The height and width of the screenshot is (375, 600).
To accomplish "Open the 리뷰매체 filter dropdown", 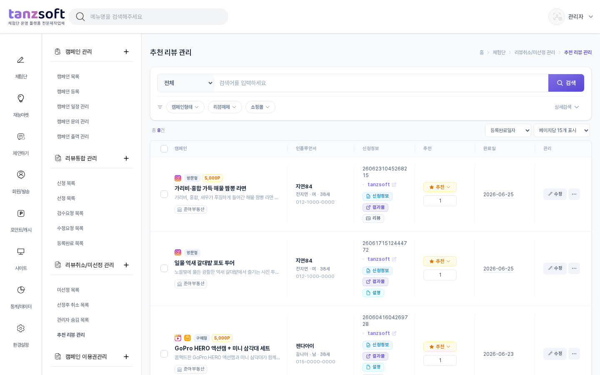I will 225,107.
